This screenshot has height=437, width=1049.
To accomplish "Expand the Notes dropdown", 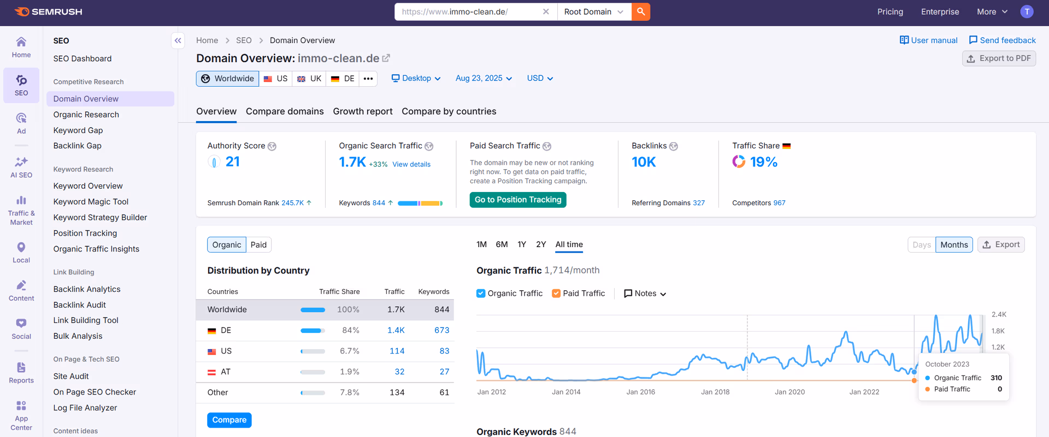I will (x=645, y=294).
